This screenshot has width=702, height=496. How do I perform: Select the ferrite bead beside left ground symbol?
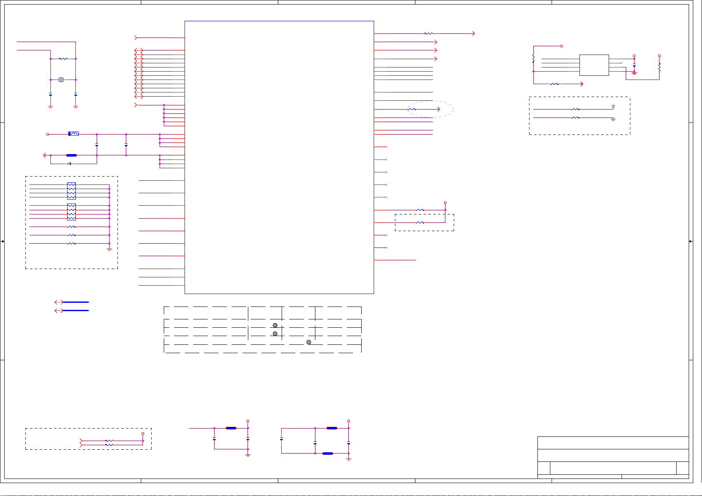(72, 155)
